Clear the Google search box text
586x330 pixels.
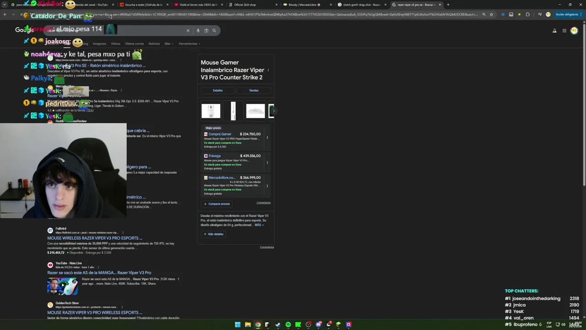tap(188, 31)
